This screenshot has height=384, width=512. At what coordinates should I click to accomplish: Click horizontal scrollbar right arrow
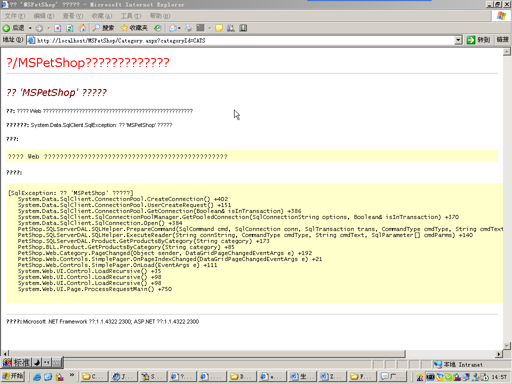click(499, 354)
